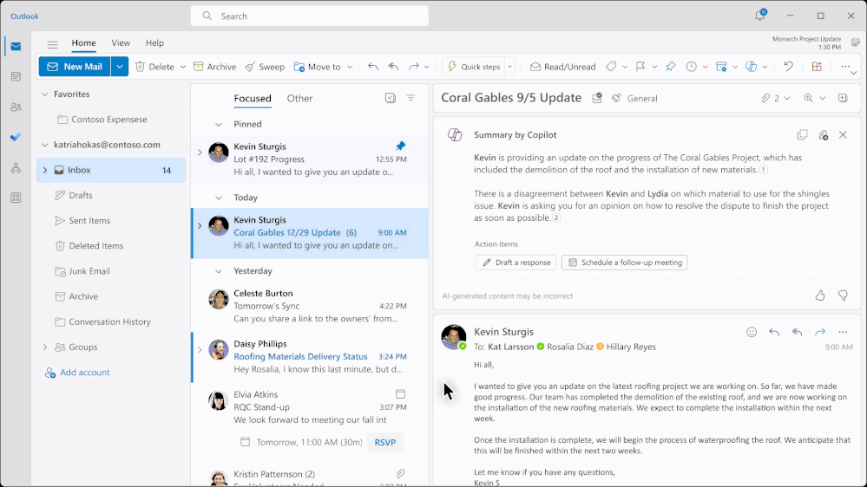867x487 pixels.
Task: Open the Mail view in sidebar
Action: [x=16, y=47]
